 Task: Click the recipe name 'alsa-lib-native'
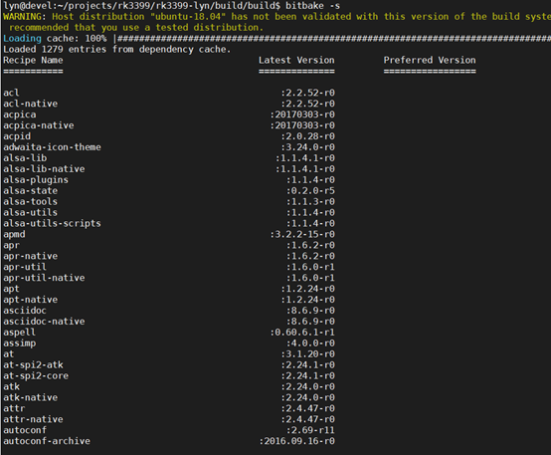click(44, 169)
